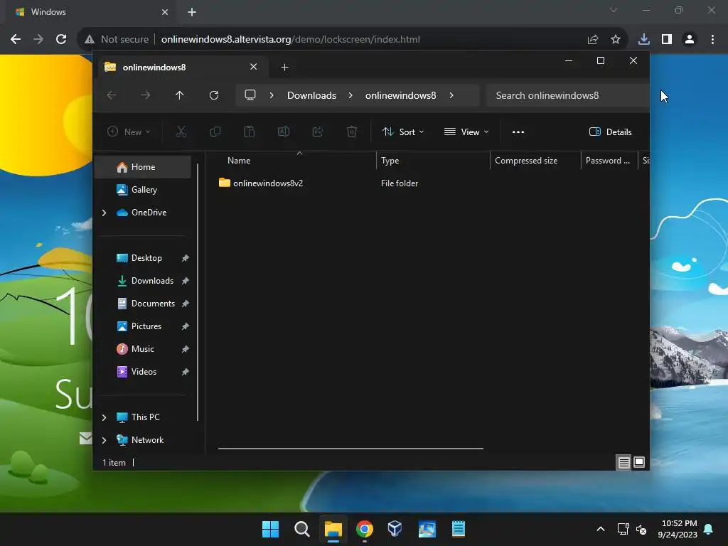Click Chrome icon on taskbar
The image size is (728, 546).
pos(365,529)
